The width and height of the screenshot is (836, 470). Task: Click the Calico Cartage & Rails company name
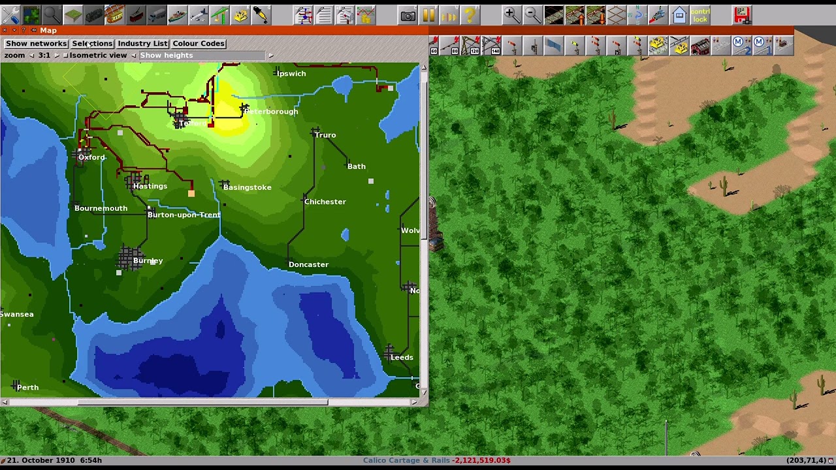pyautogui.click(x=406, y=460)
